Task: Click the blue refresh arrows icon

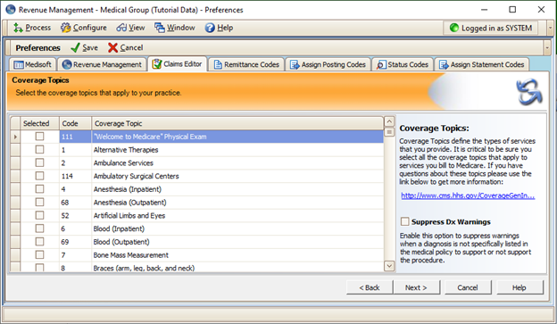Action: pyautogui.click(x=529, y=92)
